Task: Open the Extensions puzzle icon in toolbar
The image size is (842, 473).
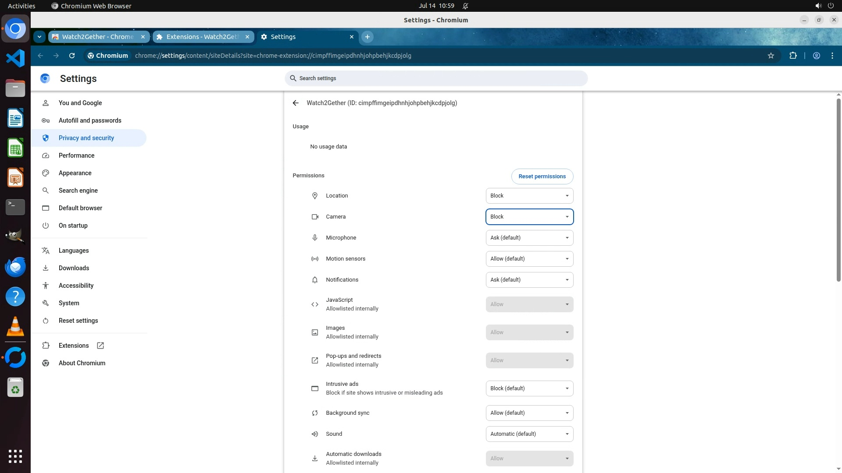Action: (x=793, y=56)
